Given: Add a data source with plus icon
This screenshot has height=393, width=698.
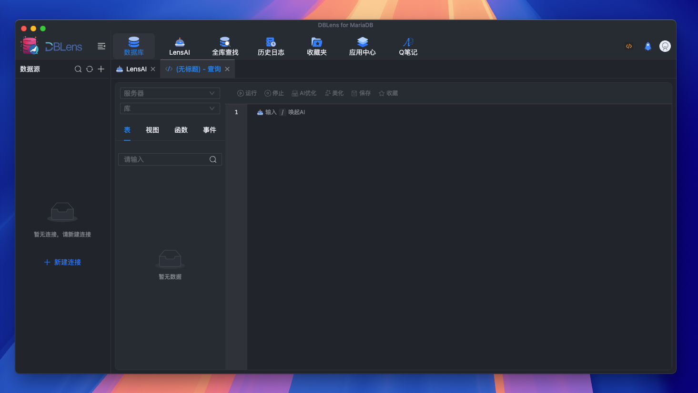Looking at the screenshot, I should pyautogui.click(x=101, y=69).
